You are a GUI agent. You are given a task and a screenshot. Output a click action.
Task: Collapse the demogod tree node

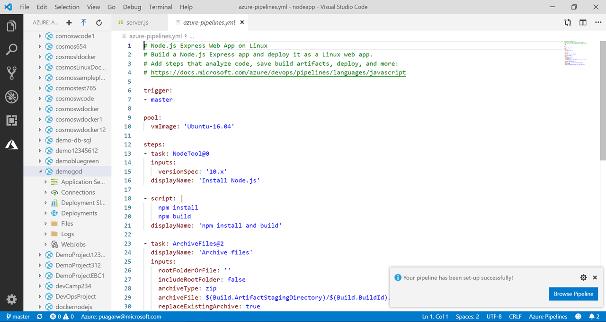(41, 171)
